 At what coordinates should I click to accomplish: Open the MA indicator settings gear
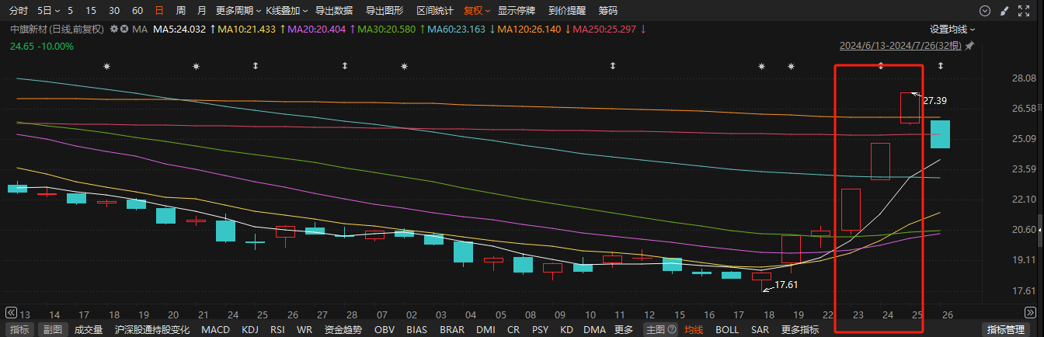(113, 29)
